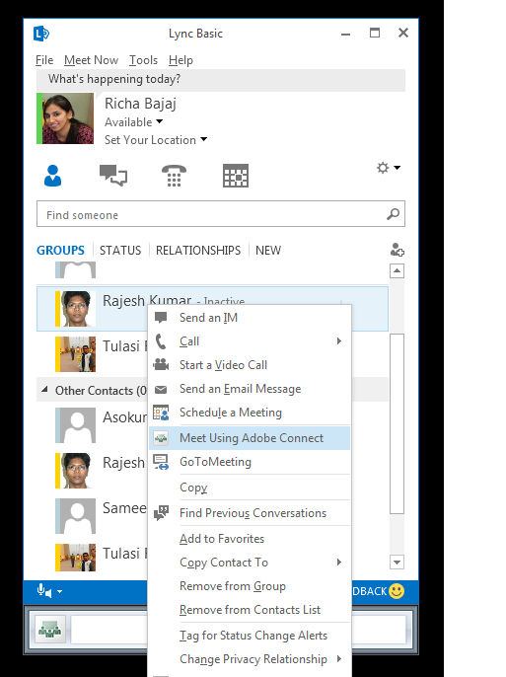506x677 pixels.
Task: Open the Set Your Location dropdown
Action: coord(203,139)
